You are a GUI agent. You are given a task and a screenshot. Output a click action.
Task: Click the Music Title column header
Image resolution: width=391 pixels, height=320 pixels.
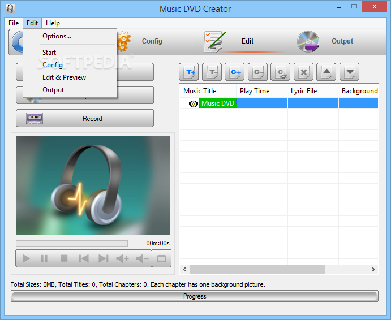click(x=208, y=91)
